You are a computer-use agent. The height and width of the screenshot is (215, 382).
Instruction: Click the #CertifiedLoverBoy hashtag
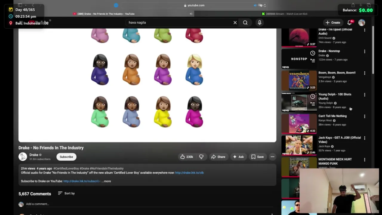(x=66, y=168)
